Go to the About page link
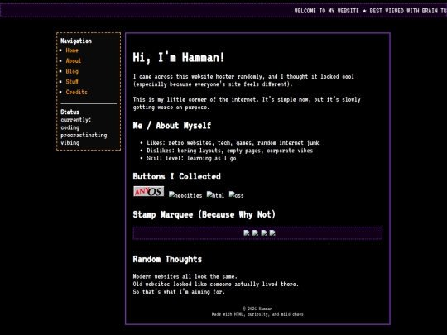 point(74,60)
